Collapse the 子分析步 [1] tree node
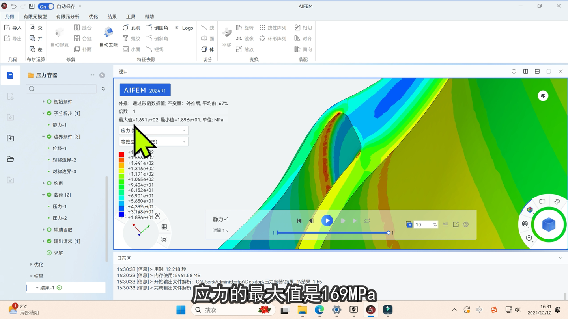 [x=43, y=113]
